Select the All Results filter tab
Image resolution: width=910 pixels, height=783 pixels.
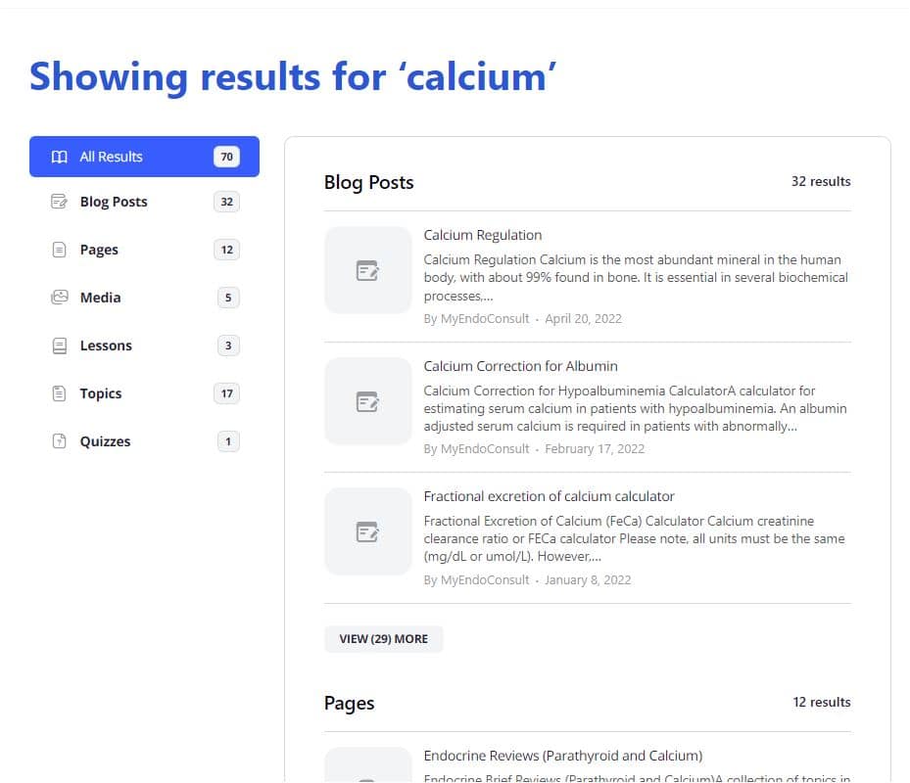pyautogui.click(x=144, y=157)
